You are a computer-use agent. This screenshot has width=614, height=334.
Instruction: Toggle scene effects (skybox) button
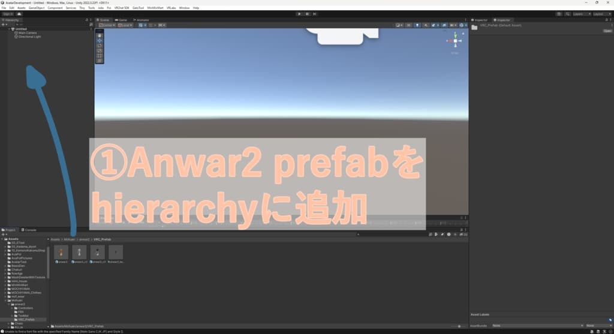pos(434,25)
